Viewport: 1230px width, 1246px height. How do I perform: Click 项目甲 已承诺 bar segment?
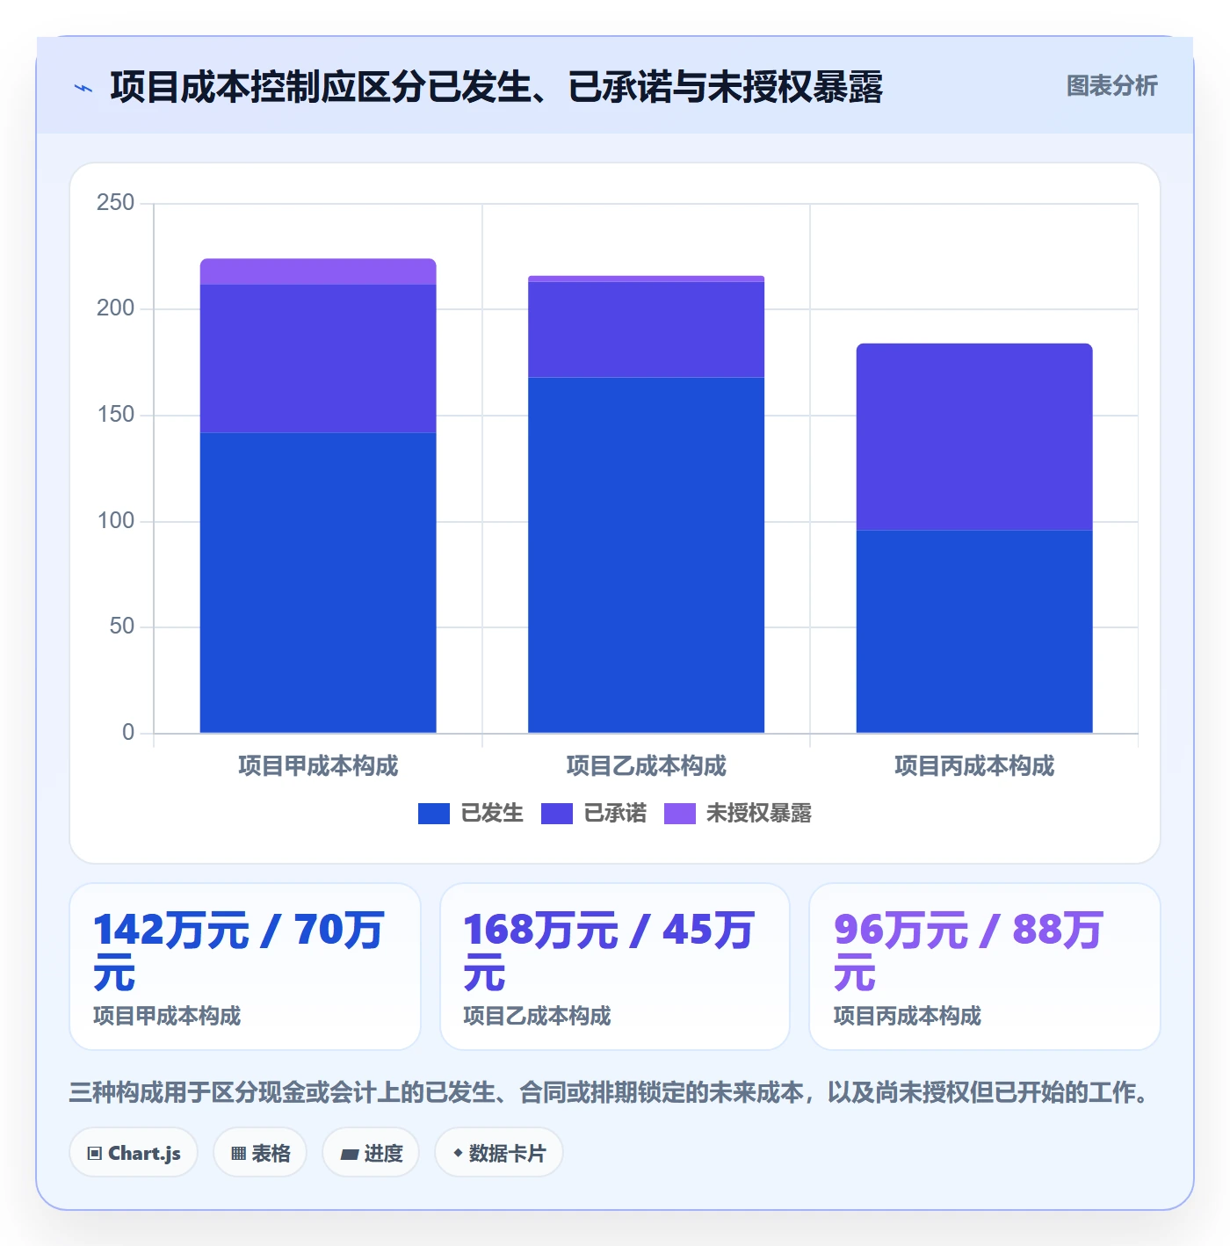click(x=318, y=359)
